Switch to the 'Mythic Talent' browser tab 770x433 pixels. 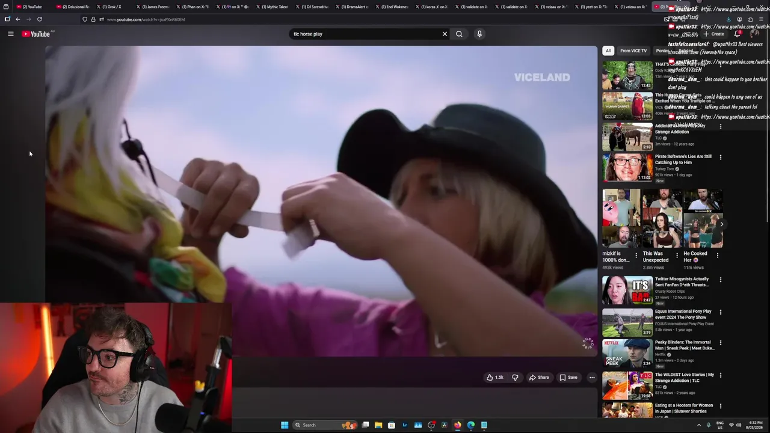tap(271, 7)
